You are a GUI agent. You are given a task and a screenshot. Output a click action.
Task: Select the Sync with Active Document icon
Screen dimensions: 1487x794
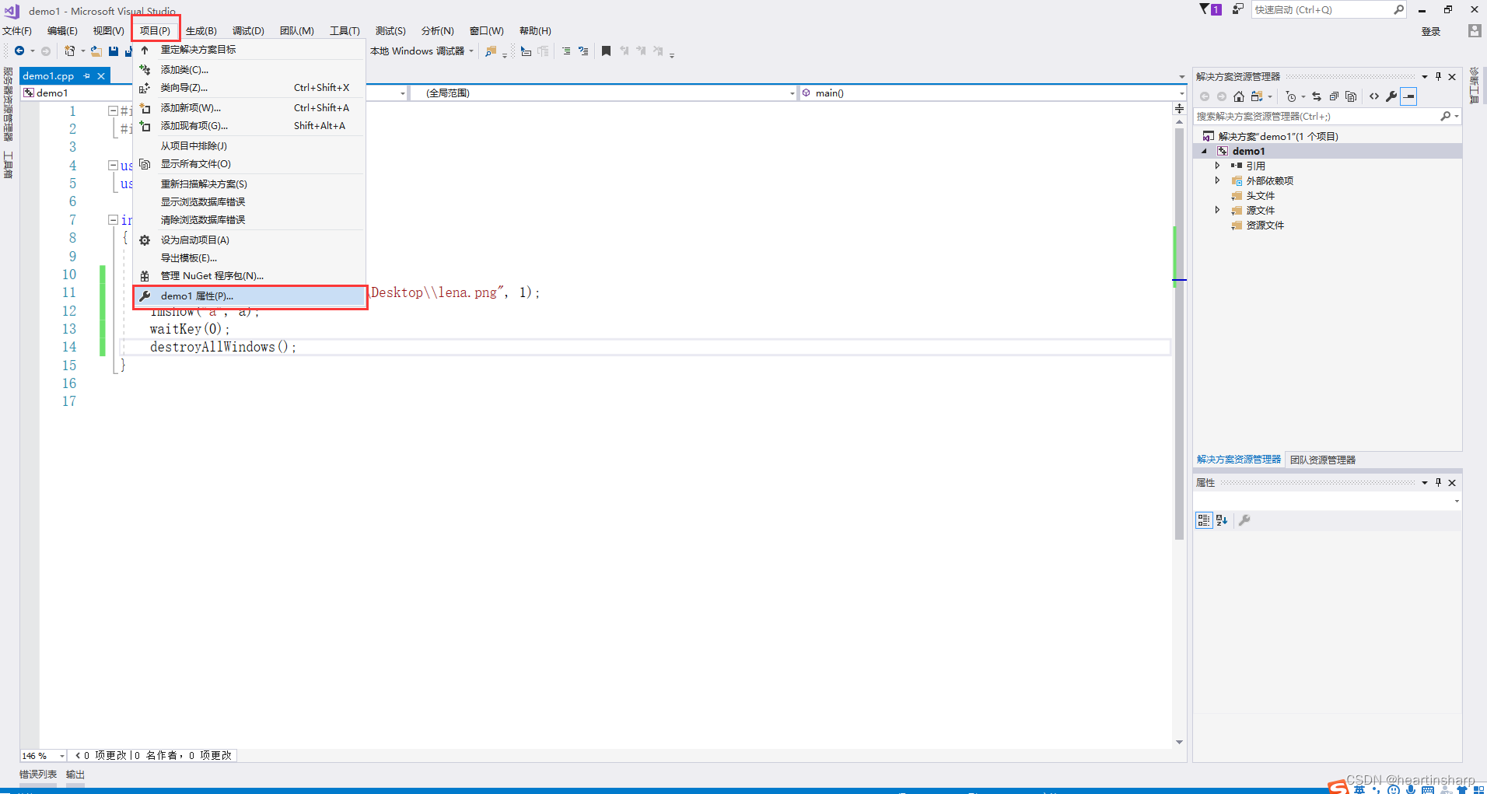point(1316,96)
